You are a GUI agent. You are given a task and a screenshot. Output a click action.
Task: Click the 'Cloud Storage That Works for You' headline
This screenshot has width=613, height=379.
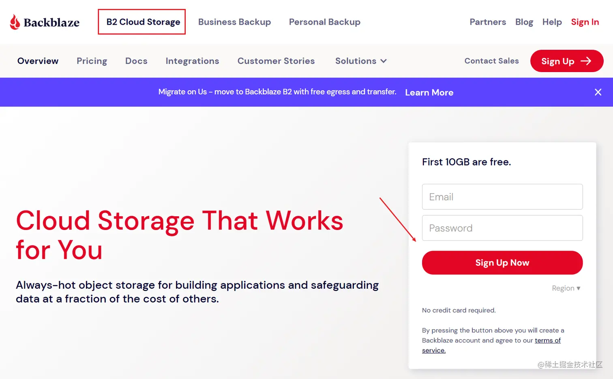pos(180,235)
